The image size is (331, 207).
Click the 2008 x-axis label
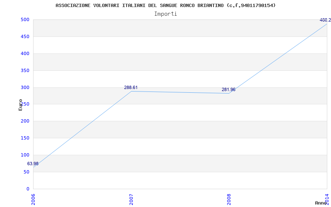(229, 200)
